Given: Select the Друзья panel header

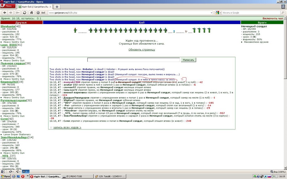Looking at the screenshot, I should (21, 22).
